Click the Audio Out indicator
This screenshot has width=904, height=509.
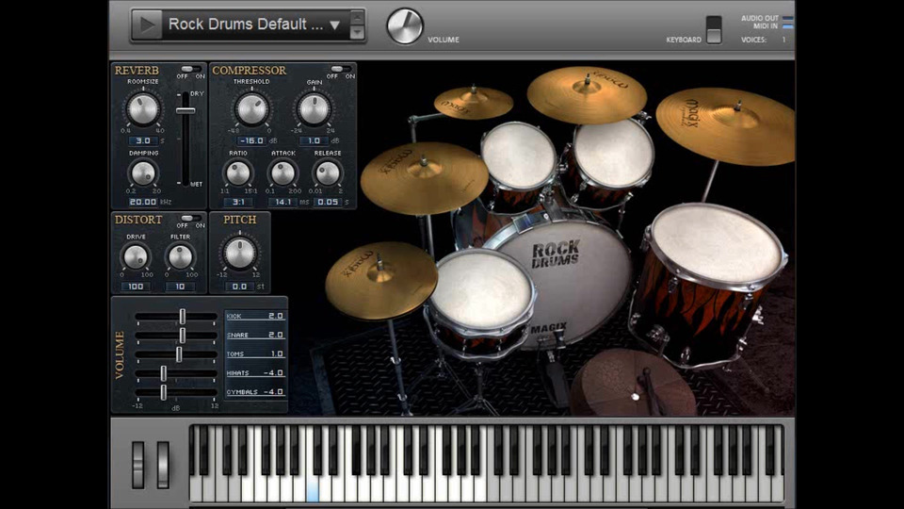(787, 19)
